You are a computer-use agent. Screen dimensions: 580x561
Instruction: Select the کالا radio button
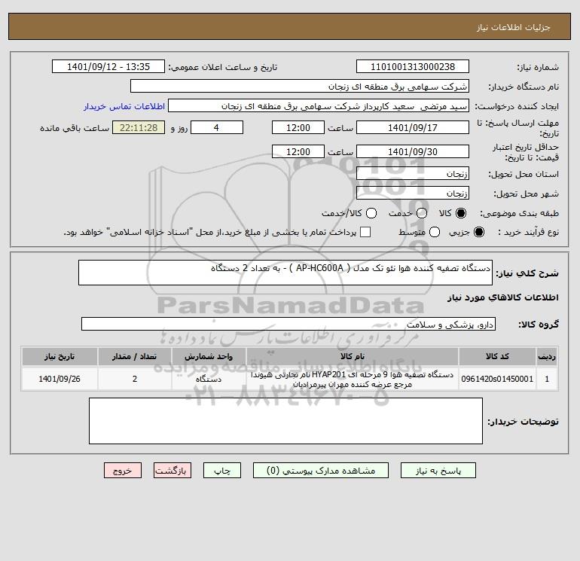(x=461, y=213)
